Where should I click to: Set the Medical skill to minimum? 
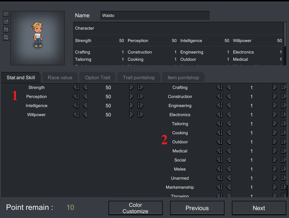pos(219,151)
